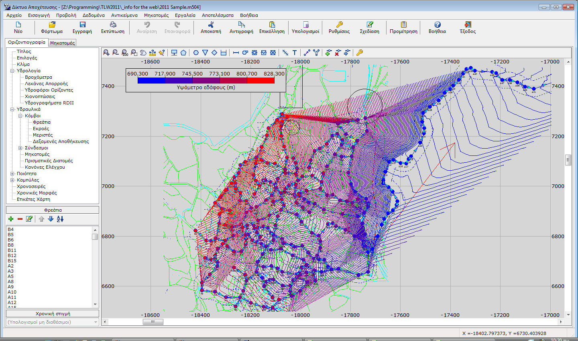Add new item with green plus icon
This screenshot has width=578, height=341.
pyautogui.click(x=11, y=219)
